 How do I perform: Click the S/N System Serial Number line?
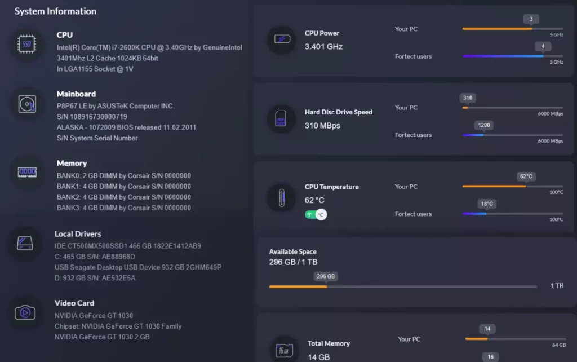[x=97, y=138]
